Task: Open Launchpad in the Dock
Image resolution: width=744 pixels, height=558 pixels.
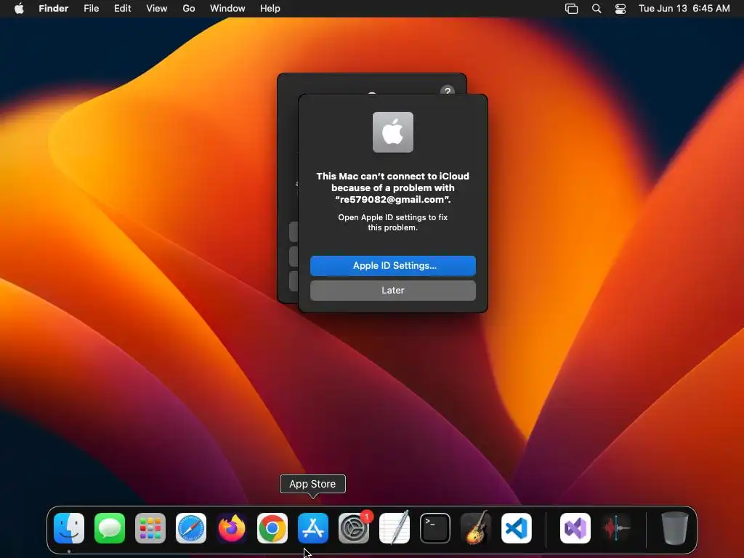Action: point(150,528)
